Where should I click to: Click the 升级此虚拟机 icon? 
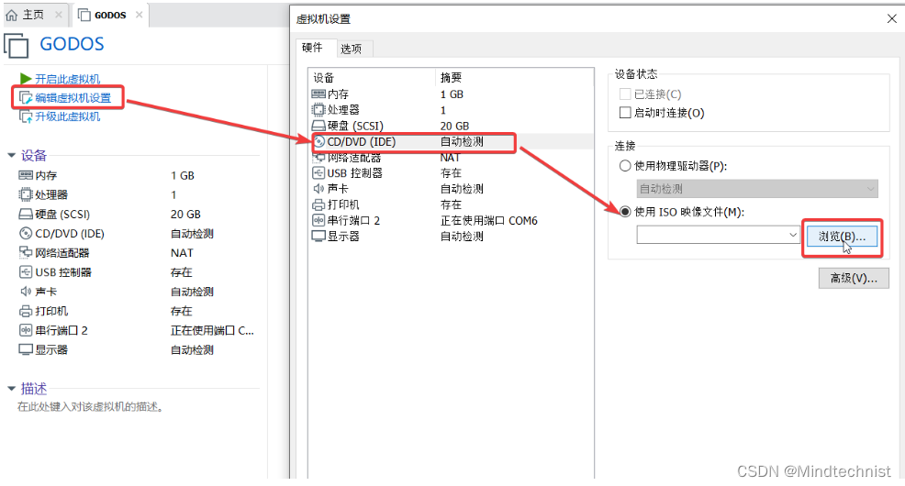[26, 116]
